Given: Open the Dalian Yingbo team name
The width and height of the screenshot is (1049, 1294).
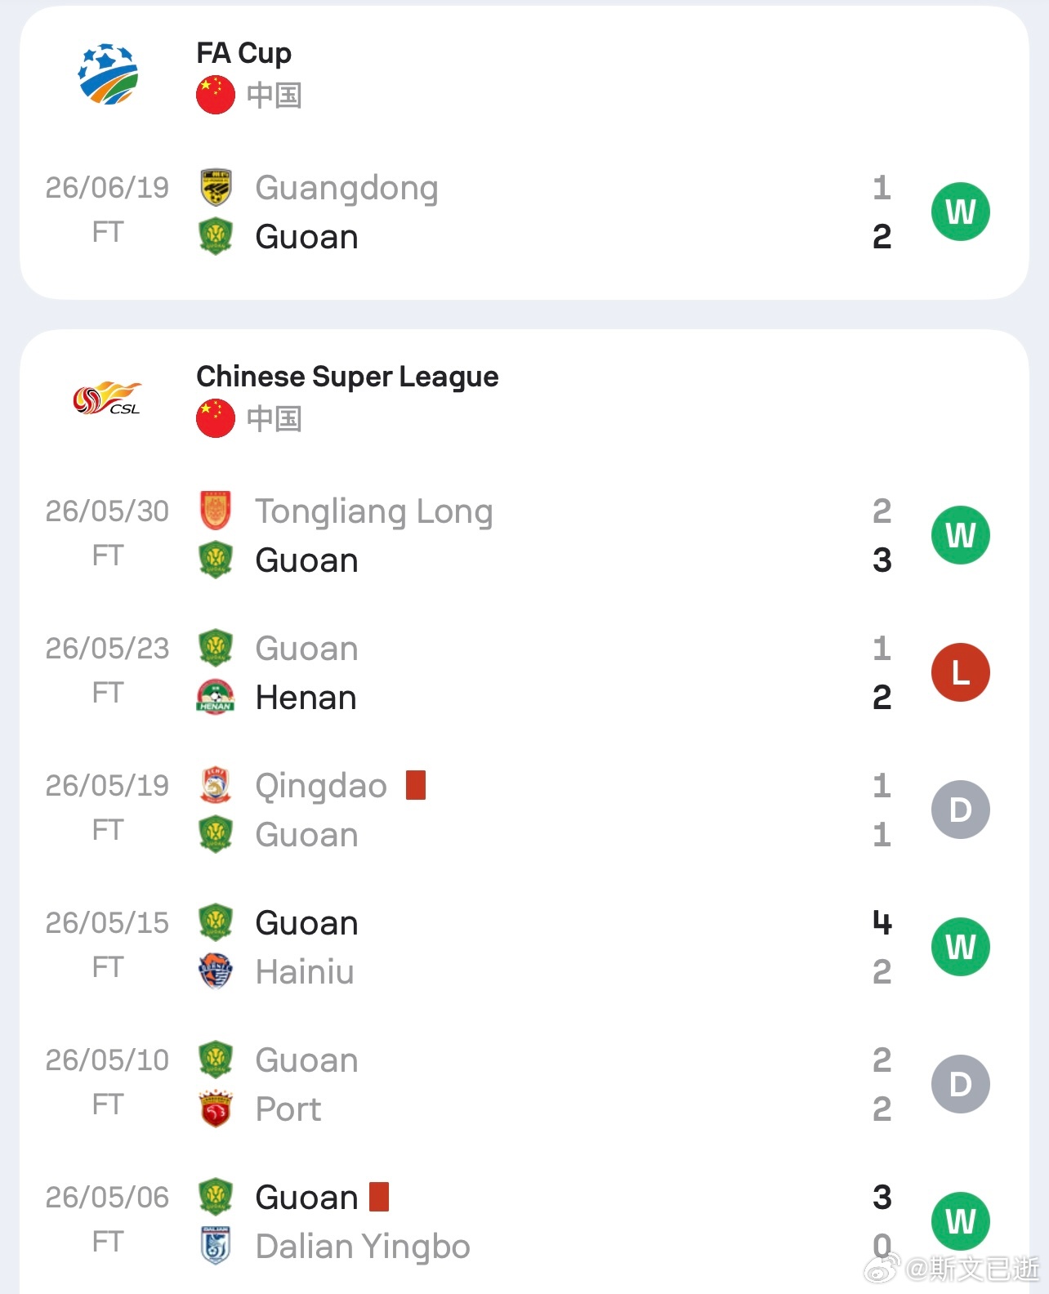Looking at the screenshot, I should 363,1247.
